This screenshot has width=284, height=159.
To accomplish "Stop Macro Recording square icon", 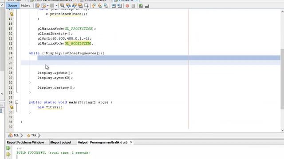I will 133,6.
